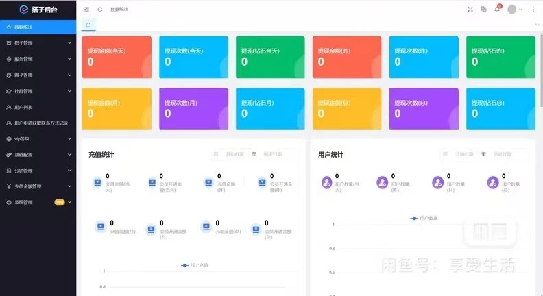543x296 pixels.
Task: Click 结束日期 field in 用户统计
Action: 503,154
